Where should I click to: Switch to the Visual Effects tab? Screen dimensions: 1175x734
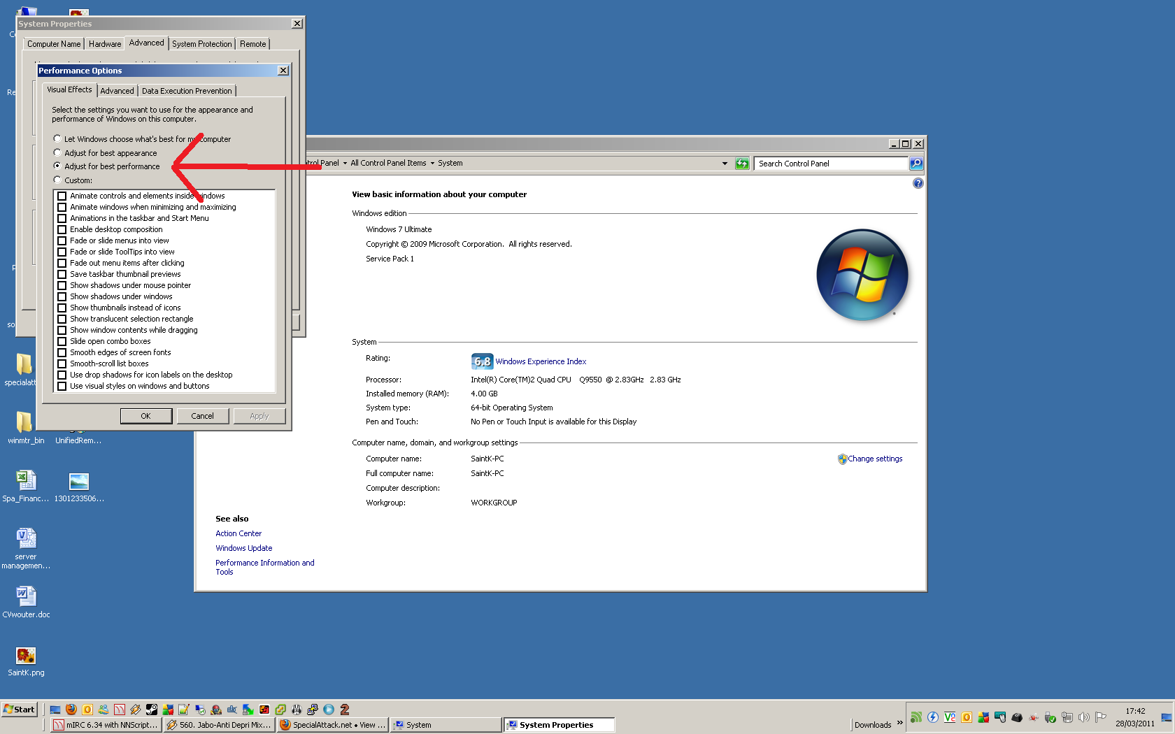(69, 89)
